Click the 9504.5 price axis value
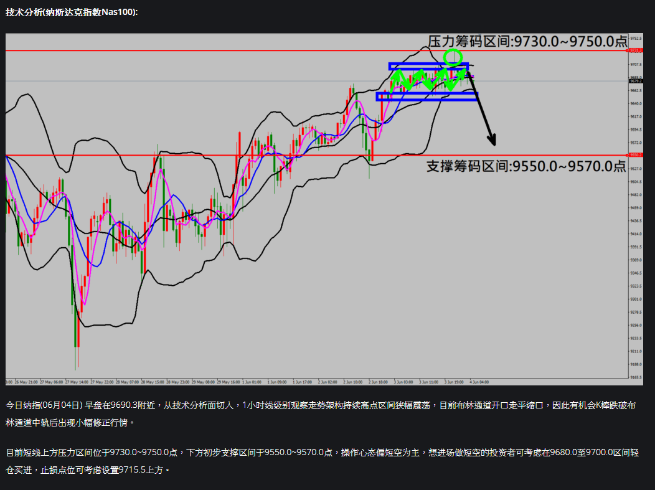The image size is (655, 490). (636, 182)
